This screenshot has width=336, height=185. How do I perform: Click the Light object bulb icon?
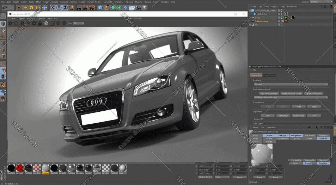[145, 7]
